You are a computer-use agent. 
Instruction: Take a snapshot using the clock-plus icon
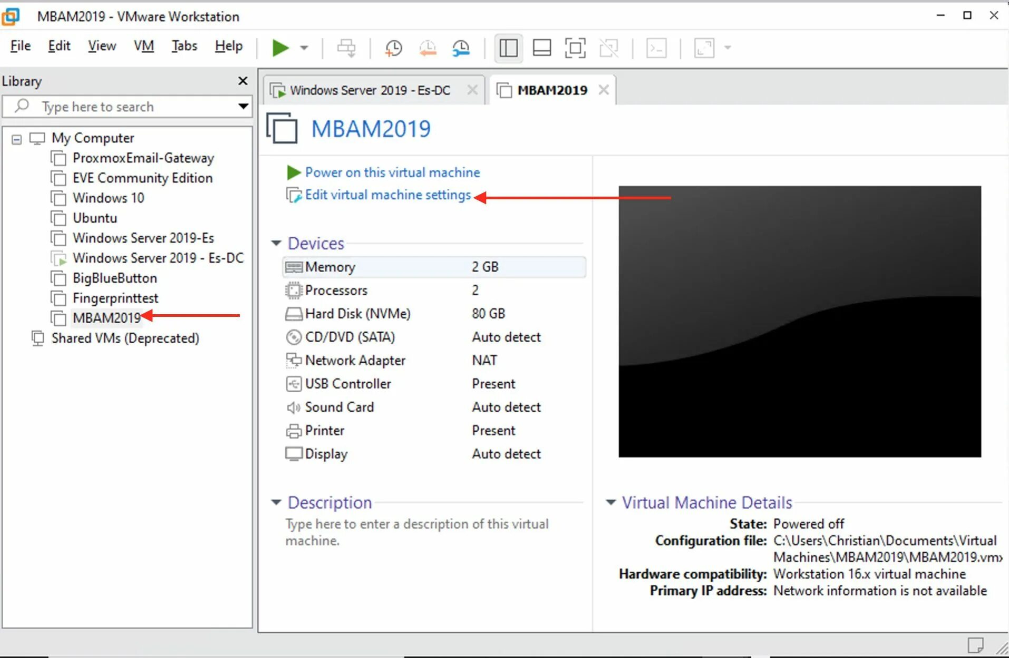point(393,48)
